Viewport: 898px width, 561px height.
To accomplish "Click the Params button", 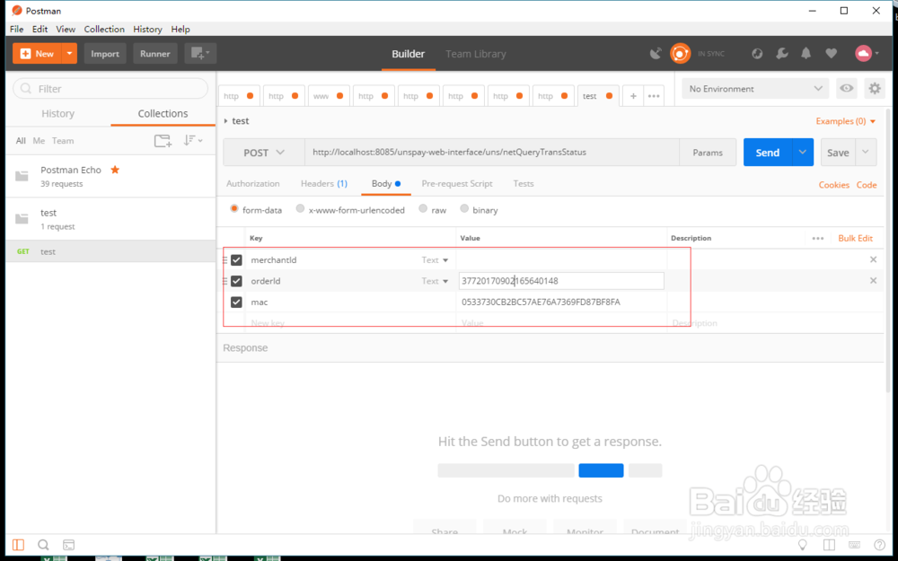I will 708,153.
